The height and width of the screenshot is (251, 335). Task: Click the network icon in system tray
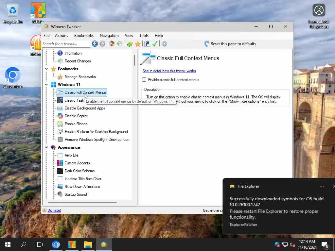285,244
